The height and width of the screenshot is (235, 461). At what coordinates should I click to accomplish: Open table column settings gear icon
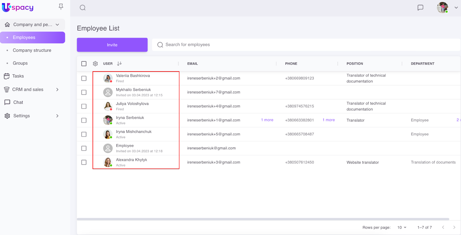95,64
